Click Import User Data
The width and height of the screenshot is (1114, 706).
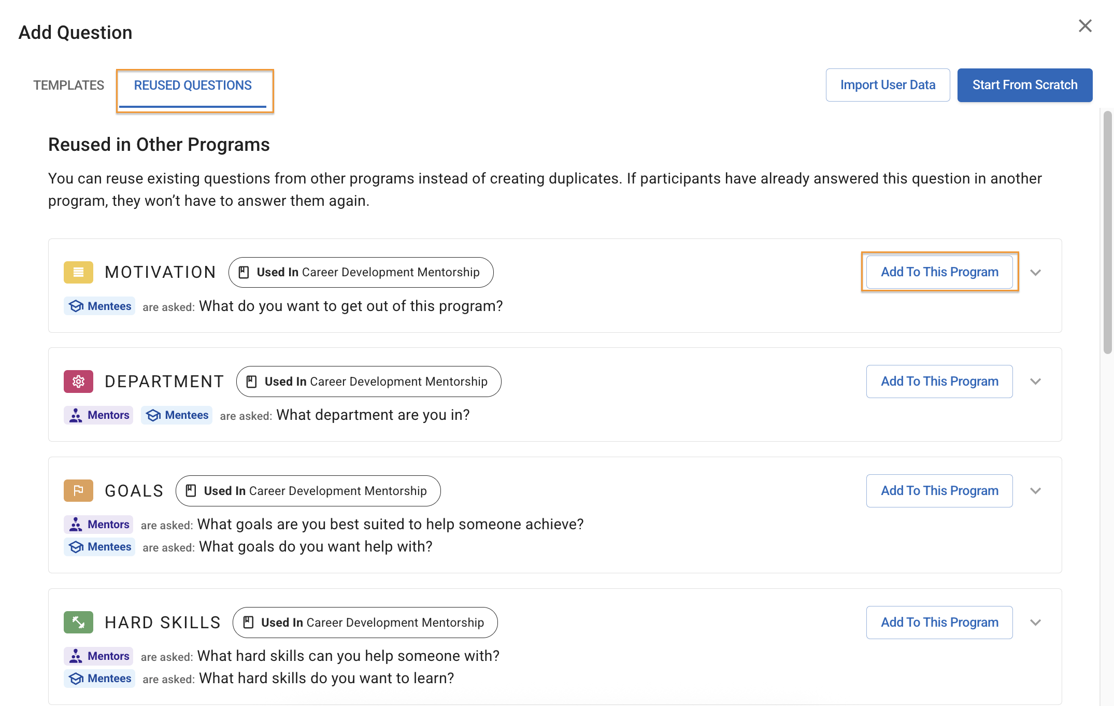click(x=888, y=84)
